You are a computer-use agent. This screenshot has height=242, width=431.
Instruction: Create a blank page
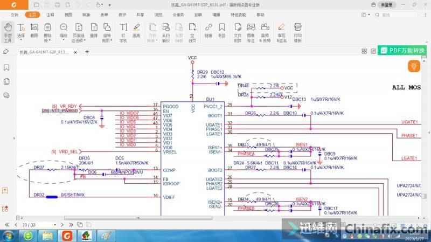tap(192, 32)
